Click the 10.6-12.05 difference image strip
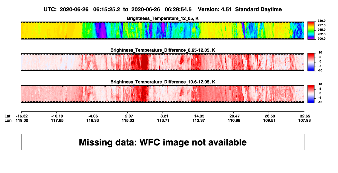Screen dimensions: 338x173 click(x=163, y=94)
